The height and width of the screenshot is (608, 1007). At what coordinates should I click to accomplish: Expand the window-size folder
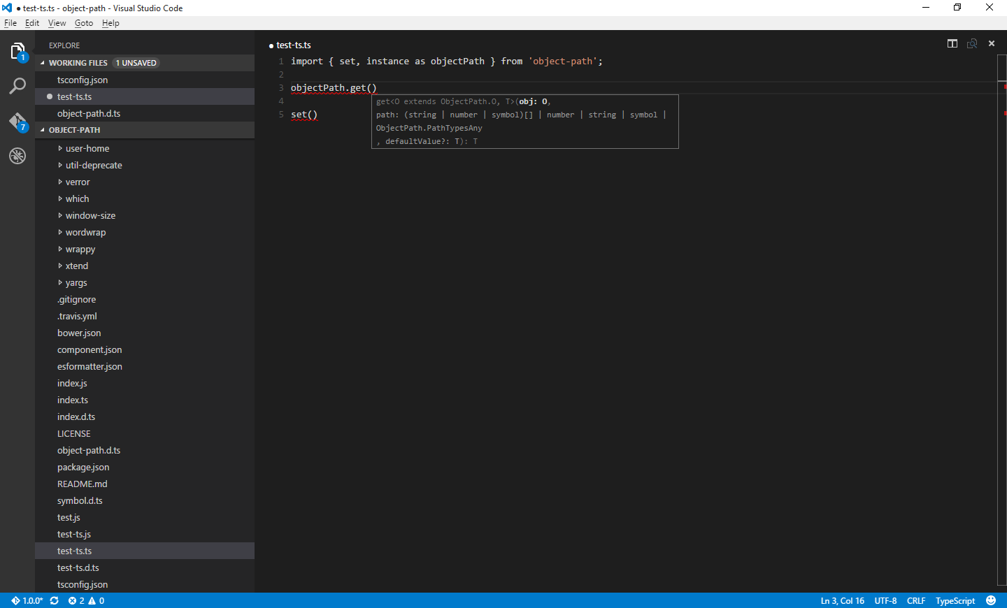click(145, 215)
